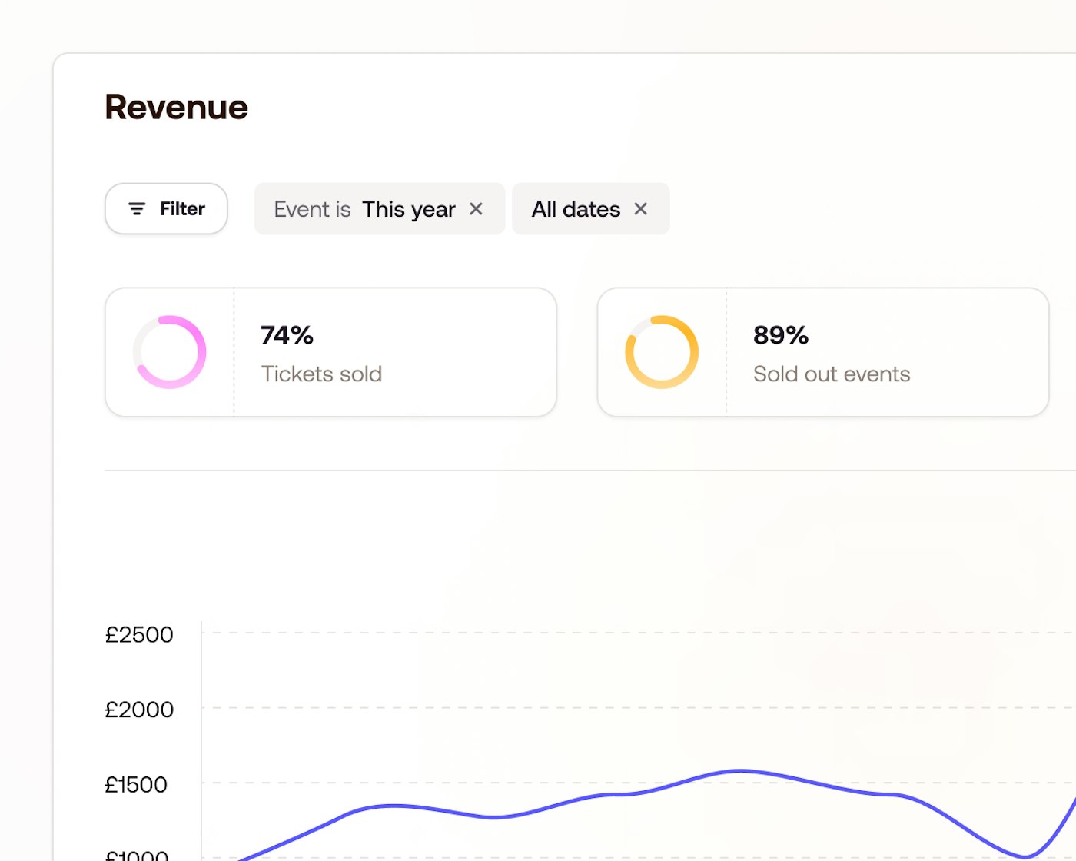Click the 74% value
The height and width of the screenshot is (861, 1076).
click(287, 335)
